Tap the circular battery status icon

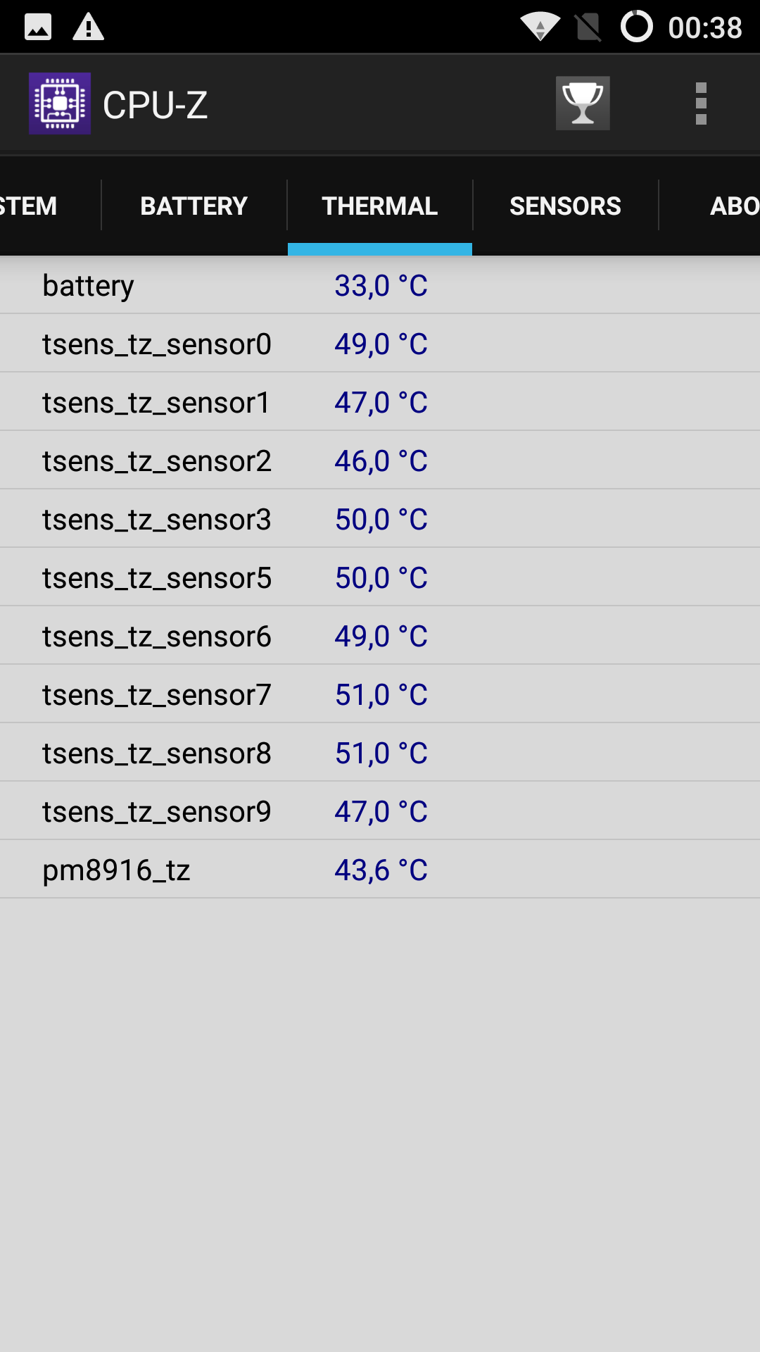(636, 27)
